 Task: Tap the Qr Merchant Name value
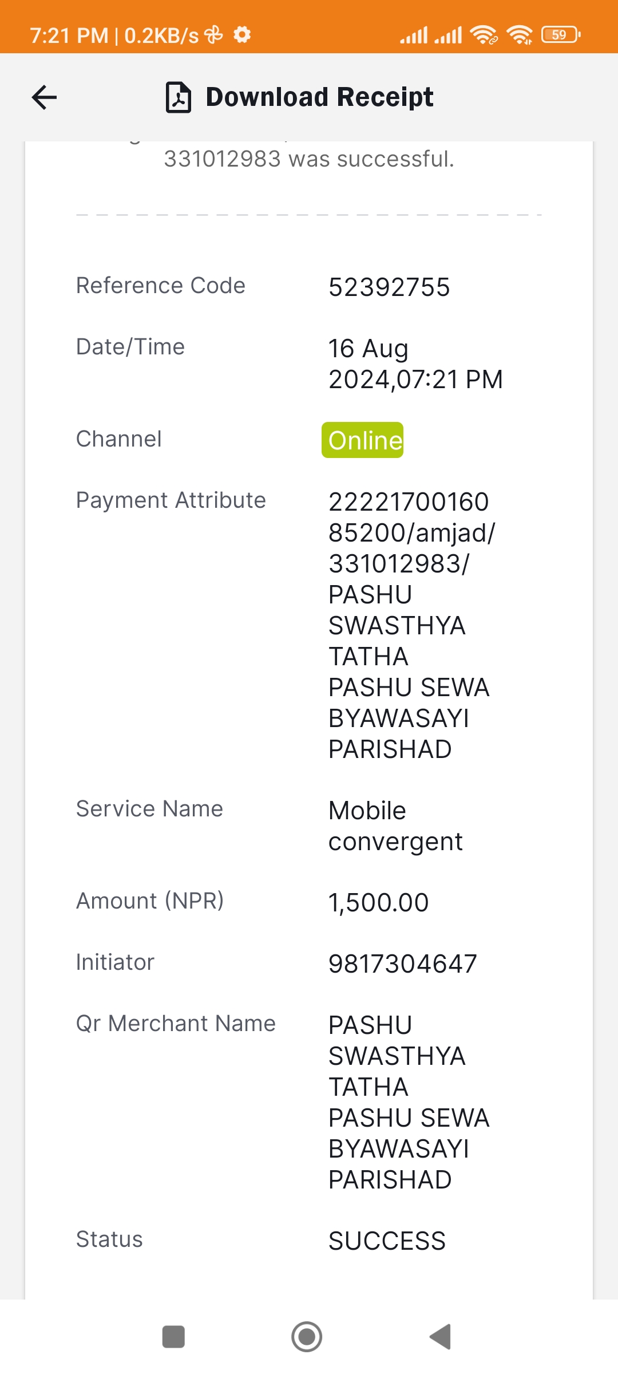(x=409, y=1102)
